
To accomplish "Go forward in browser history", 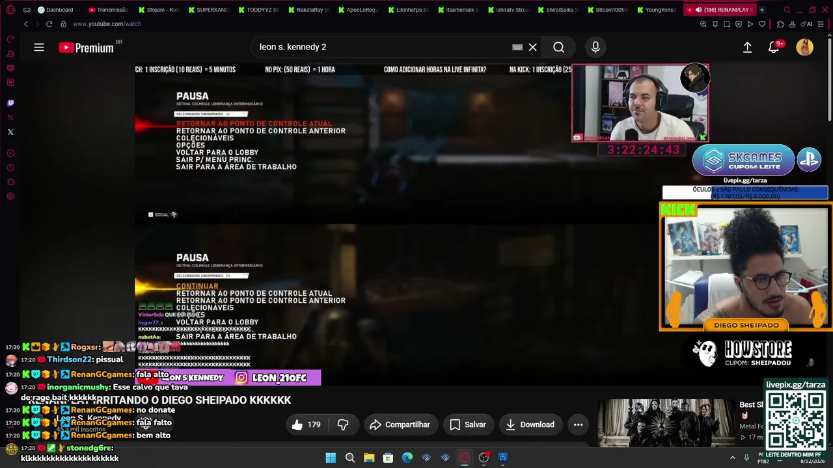I will pos(36,24).
